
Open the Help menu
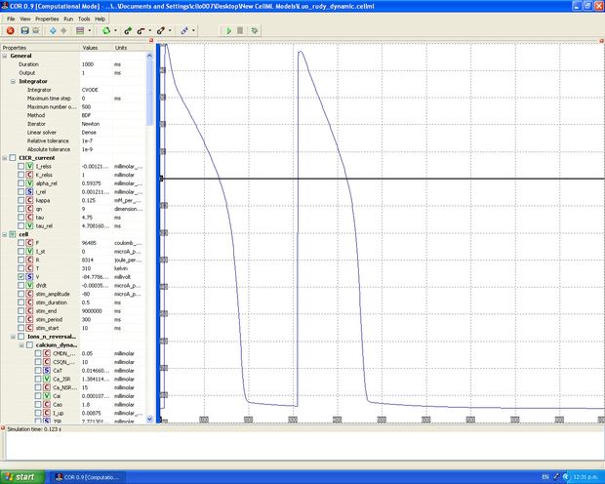click(100, 19)
